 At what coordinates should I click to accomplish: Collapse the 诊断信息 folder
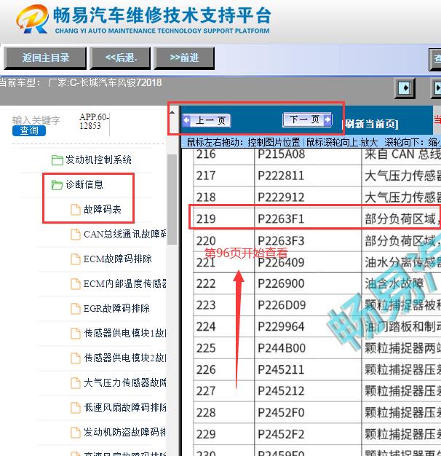(84, 184)
